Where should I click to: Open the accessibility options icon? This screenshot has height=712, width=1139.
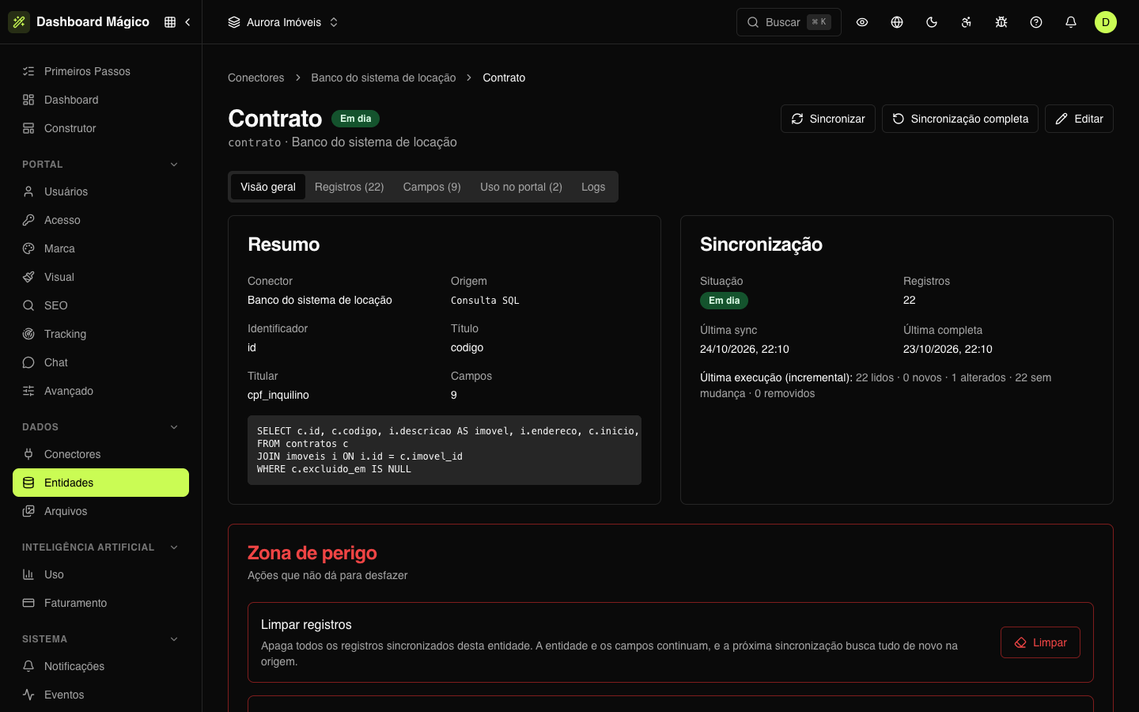[x=967, y=22]
